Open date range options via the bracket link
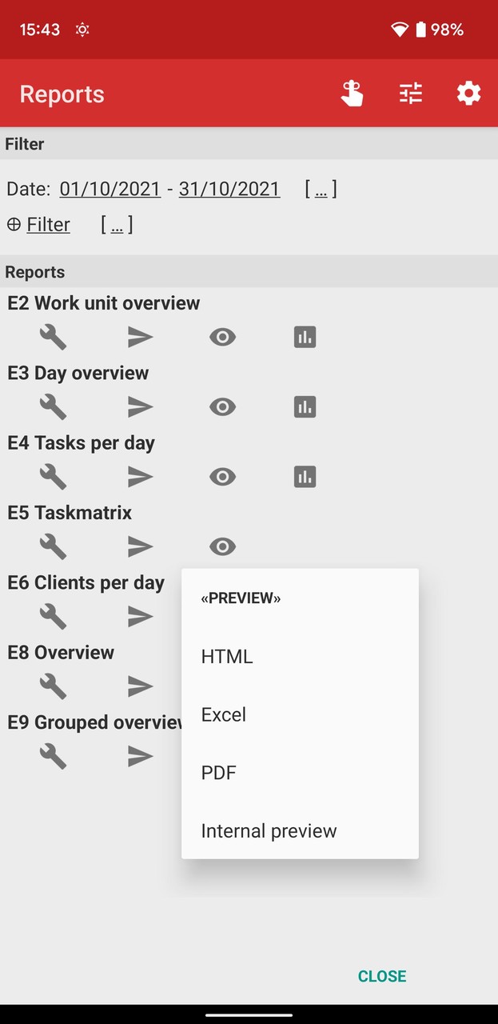The width and height of the screenshot is (498, 1024). click(x=322, y=189)
